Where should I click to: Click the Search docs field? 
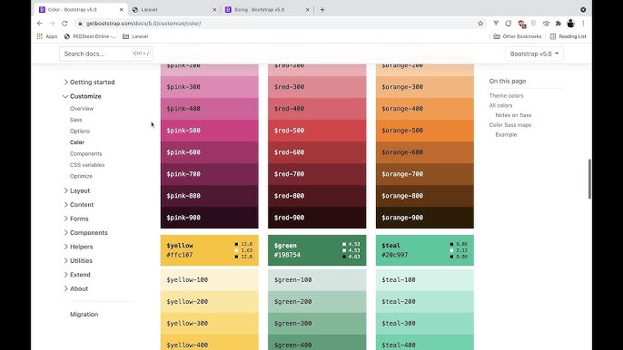click(106, 53)
